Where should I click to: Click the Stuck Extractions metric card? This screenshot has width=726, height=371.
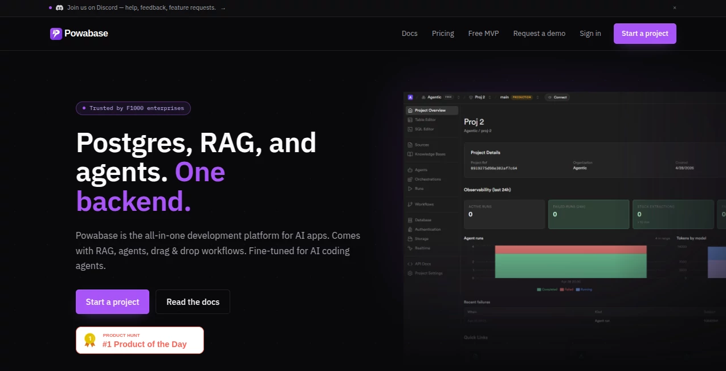point(673,214)
